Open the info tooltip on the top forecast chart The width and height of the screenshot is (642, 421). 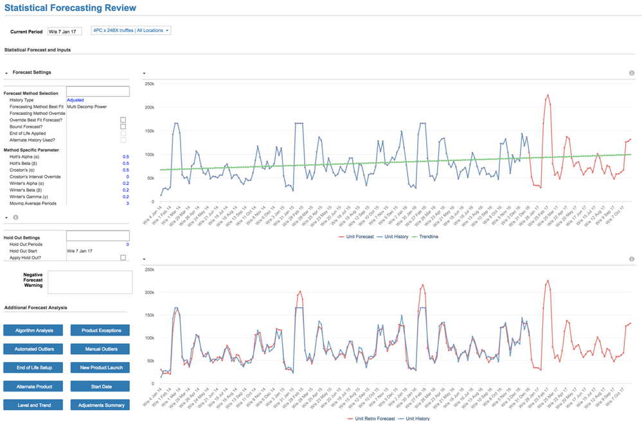coord(632,73)
